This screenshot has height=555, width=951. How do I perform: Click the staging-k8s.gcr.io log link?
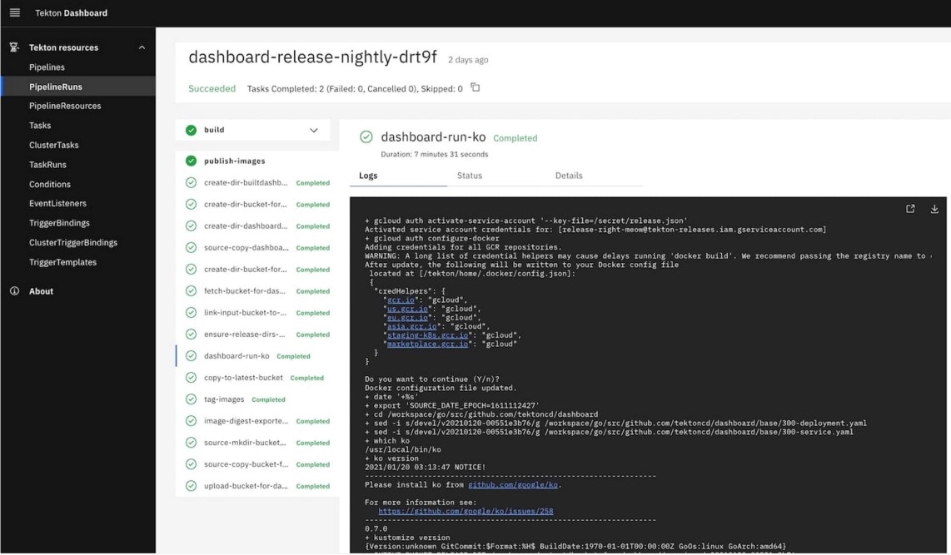click(x=427, y=335)
